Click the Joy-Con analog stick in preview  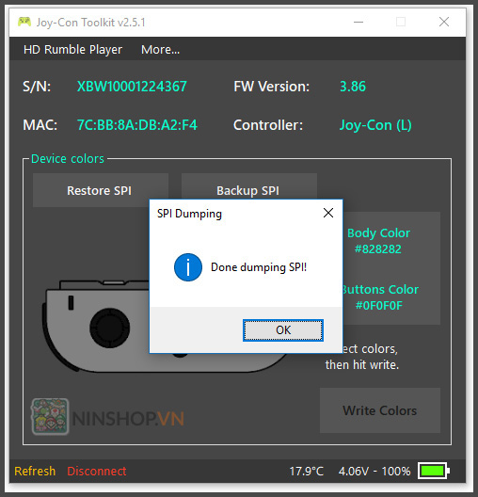109,329
